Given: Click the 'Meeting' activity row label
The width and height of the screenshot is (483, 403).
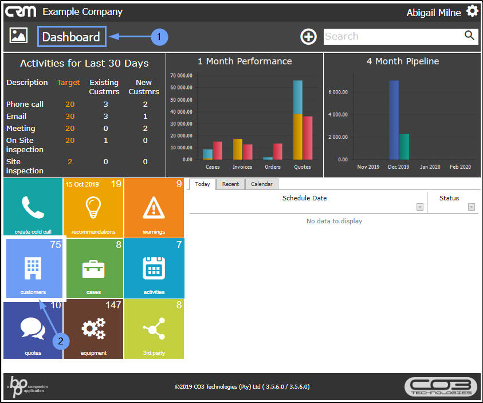Looking at the screenshot, I should [21, 129].
